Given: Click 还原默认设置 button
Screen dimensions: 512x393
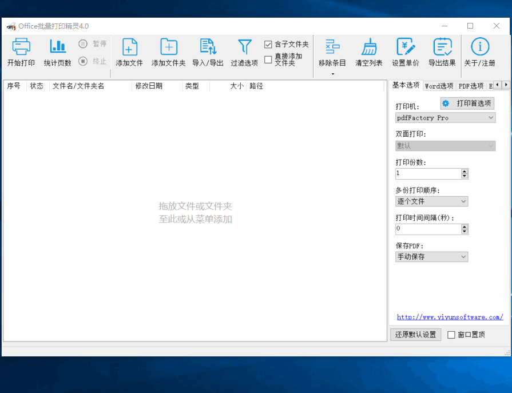Looking at the screenshot, I should pyautogui.click(x=416, y=335).
